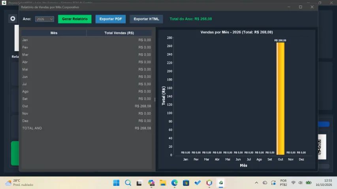Show hidden system tray icons
The width and height of the screenshot is (337, 189).
(256, 183)
